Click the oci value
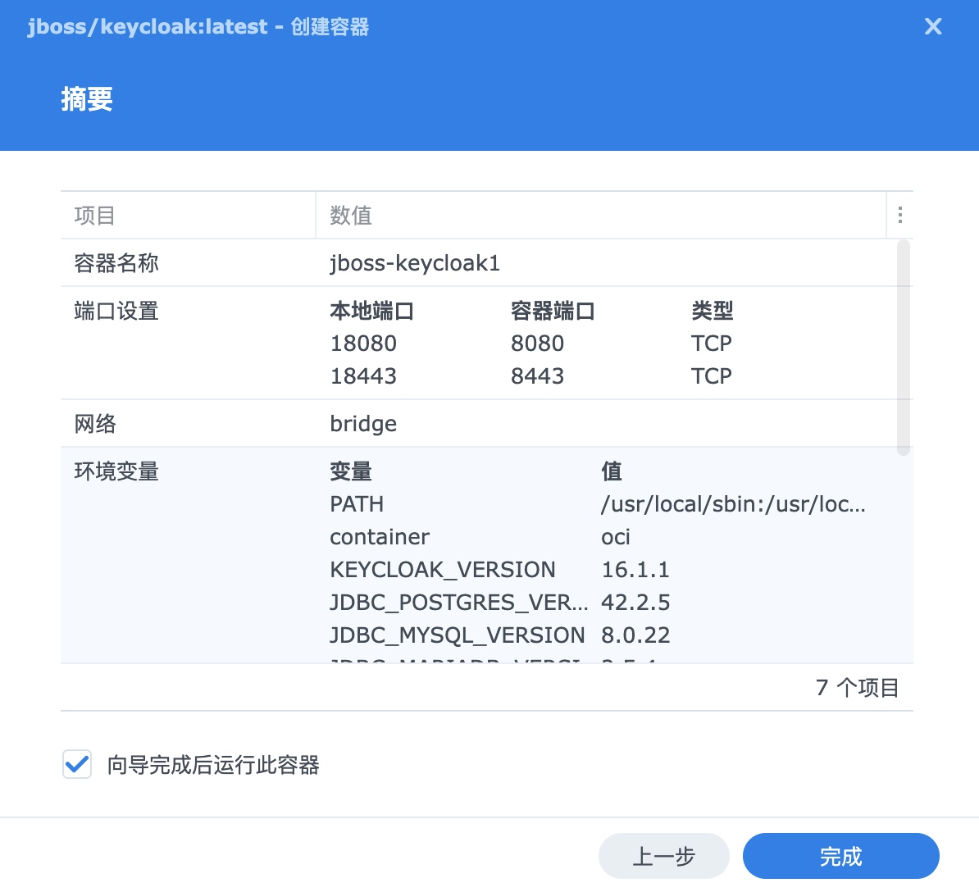The width and height of the screenshot is (979, 892). point(616,537)
